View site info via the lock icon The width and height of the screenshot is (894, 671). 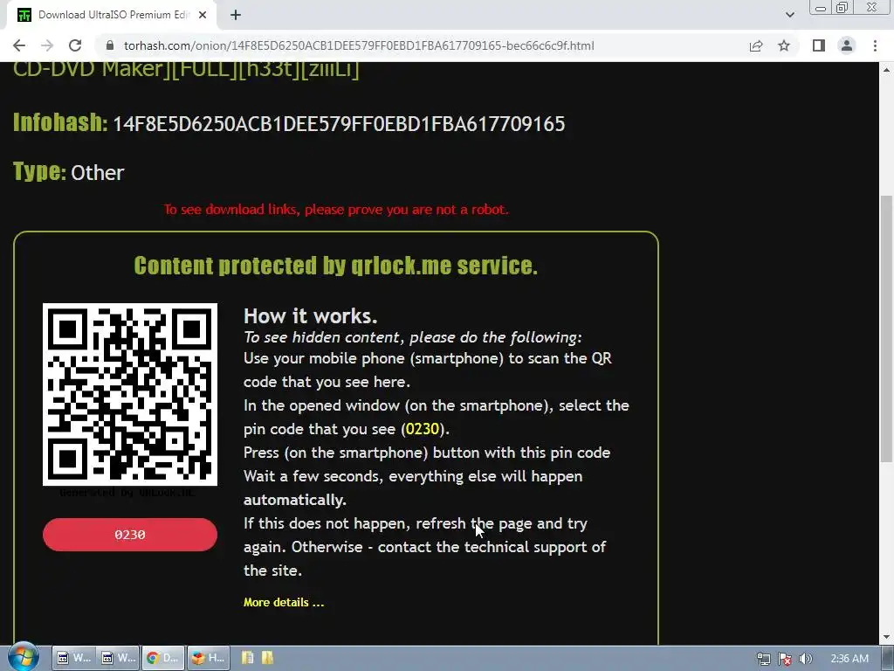click(111, 45)
